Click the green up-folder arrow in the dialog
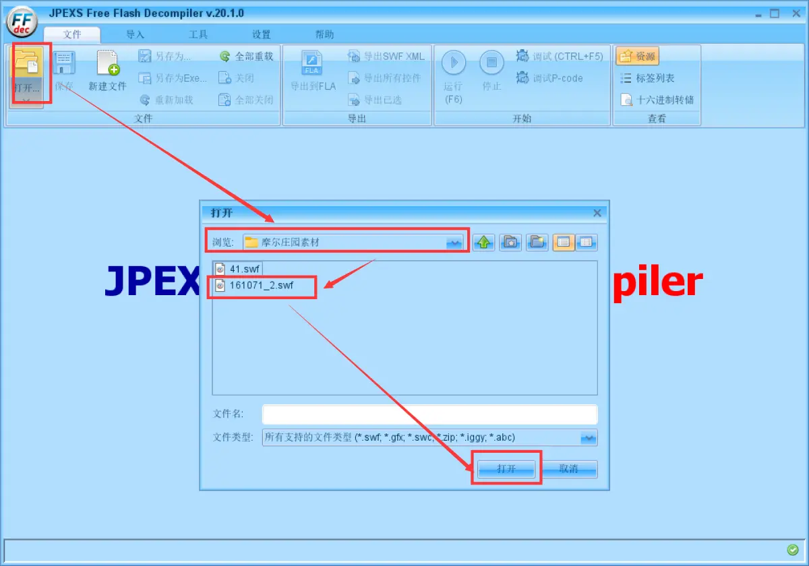 pyautogui.click(x=483, y=242)
